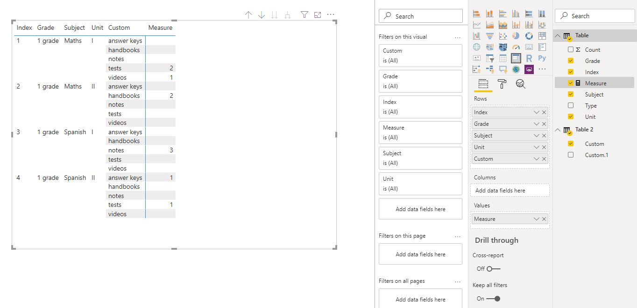Screen dimensions: 637x308
Task: Toggle Cross-report drill through on
Action: click(x=493, y=269)
